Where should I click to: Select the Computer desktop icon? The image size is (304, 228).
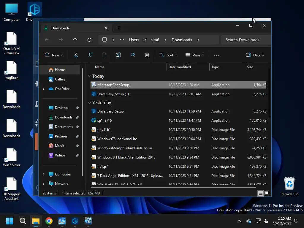click(x=12, y=12)
